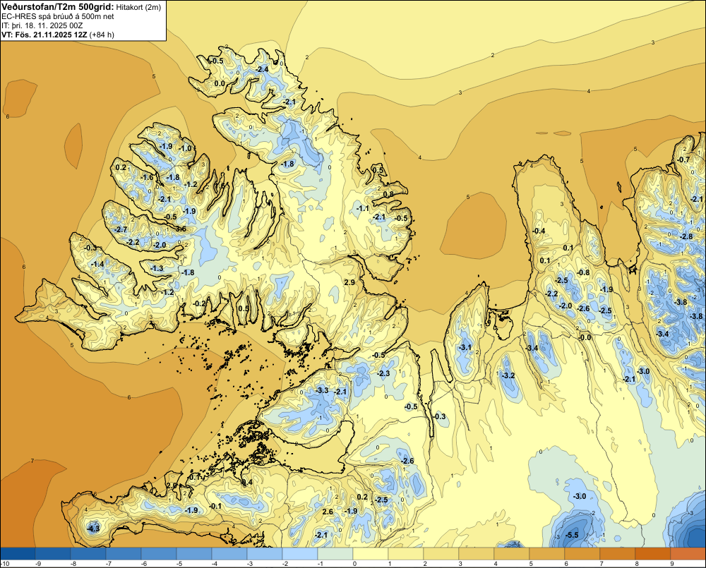Click the '-1.6' temperature value on the map
Screen dimensions: 706x568
(x=148, y=177)
